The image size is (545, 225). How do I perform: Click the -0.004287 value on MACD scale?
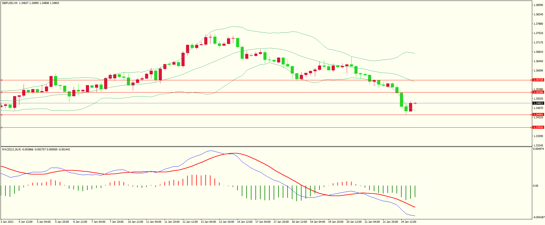539,217
